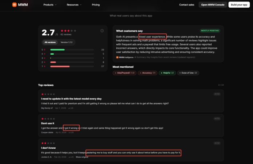Click 'I need to update it' review title

click(x=71, y=99)
